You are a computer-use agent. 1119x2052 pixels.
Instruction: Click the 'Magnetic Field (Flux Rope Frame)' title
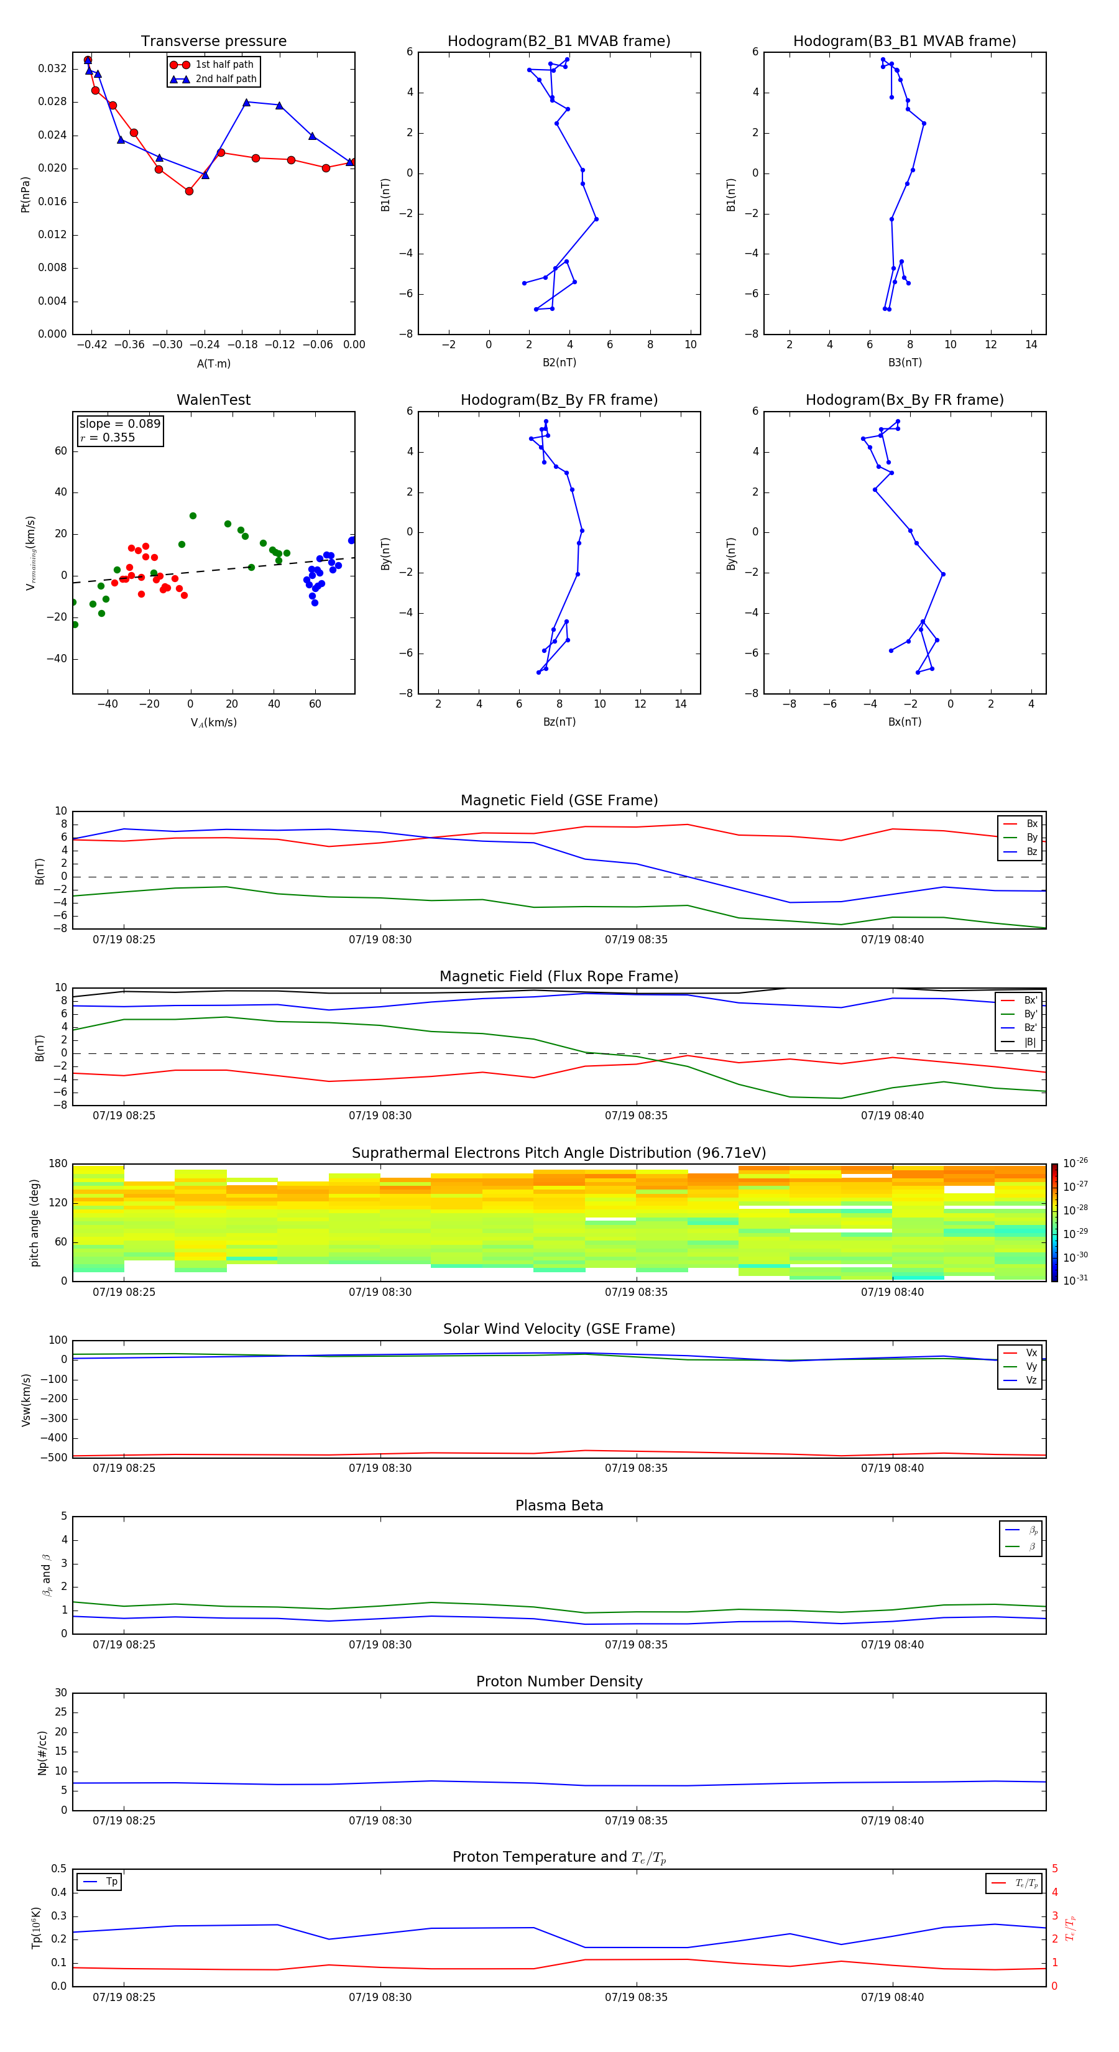559,976
